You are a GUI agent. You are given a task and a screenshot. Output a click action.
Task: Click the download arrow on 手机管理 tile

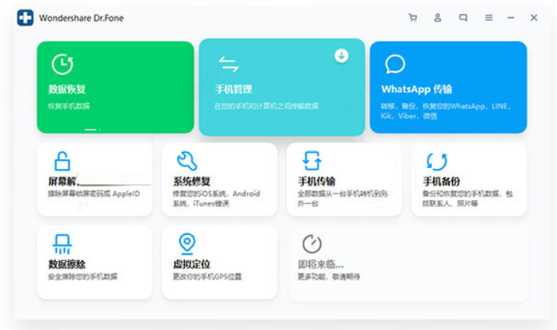pyautogui.click(x=341, y=55)
